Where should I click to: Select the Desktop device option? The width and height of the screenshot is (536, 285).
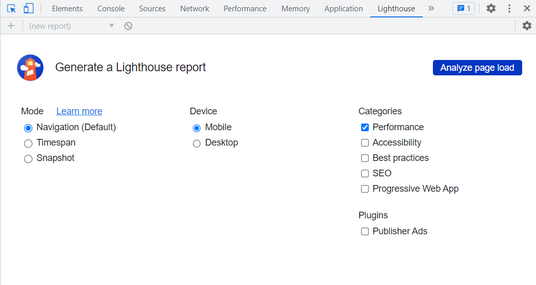point(196,144)
